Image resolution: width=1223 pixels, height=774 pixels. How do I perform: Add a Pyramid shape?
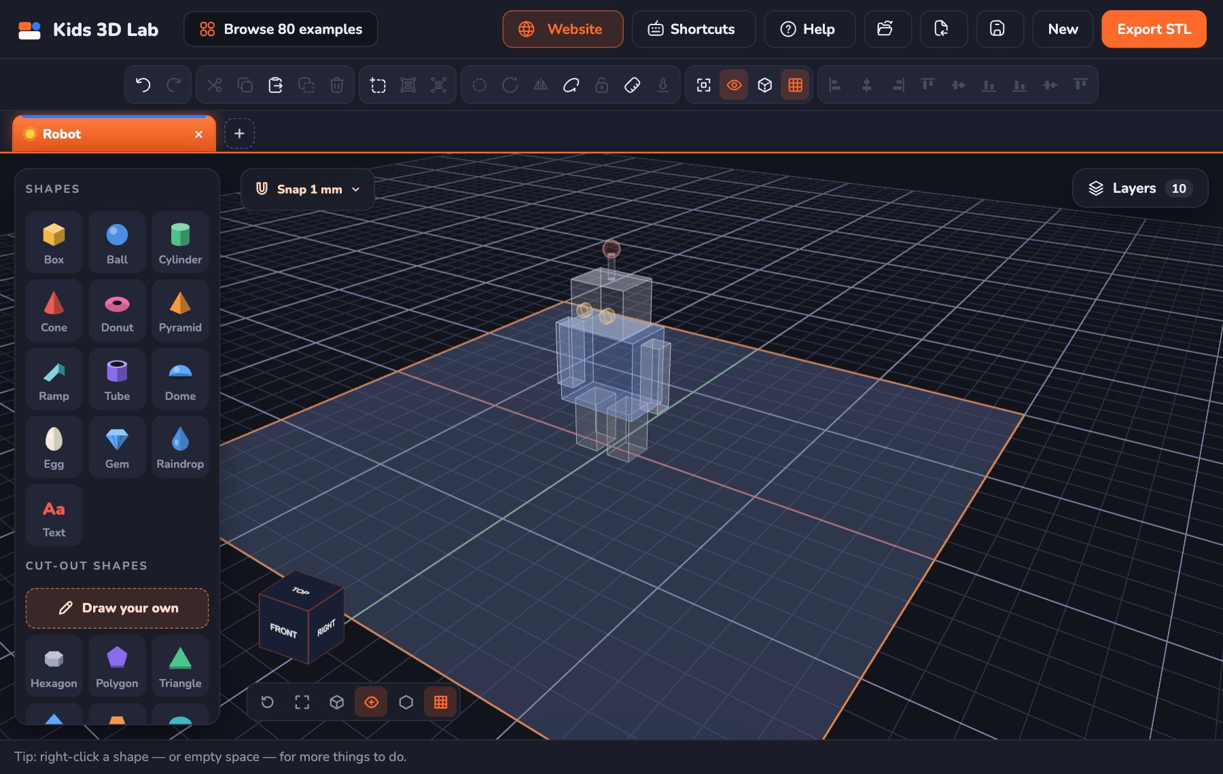point(180,311)
